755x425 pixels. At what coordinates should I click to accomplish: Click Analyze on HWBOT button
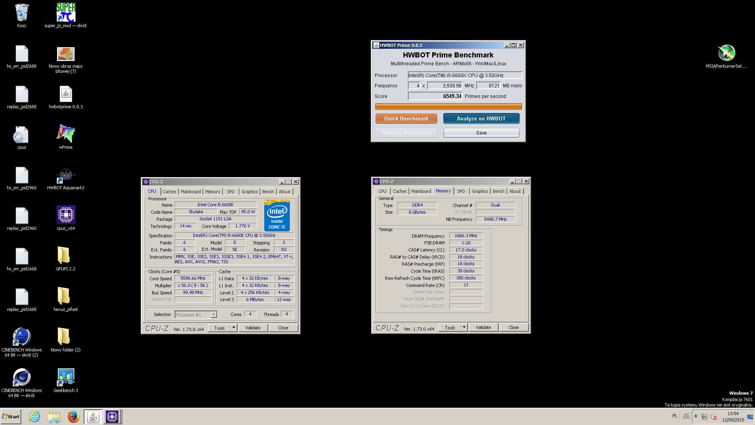(x=481, y=118)
